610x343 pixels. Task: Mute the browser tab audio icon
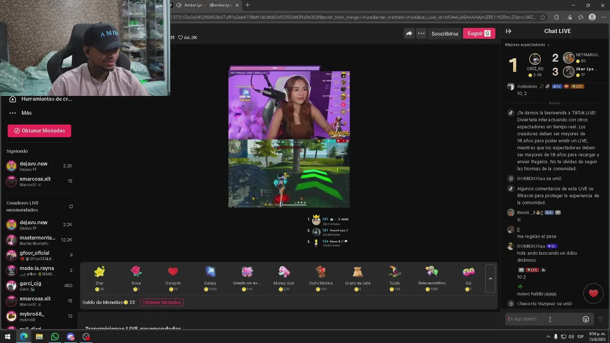click(178, 5)
